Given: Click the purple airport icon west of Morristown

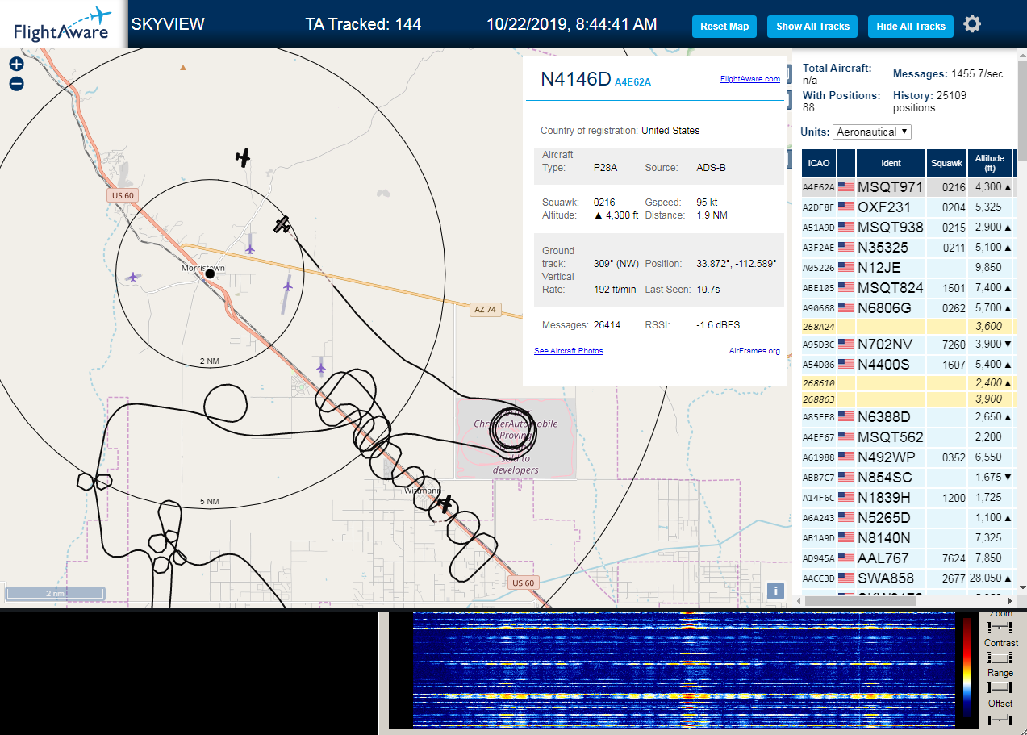Looking at the screenshot, I should click(133, 277).
